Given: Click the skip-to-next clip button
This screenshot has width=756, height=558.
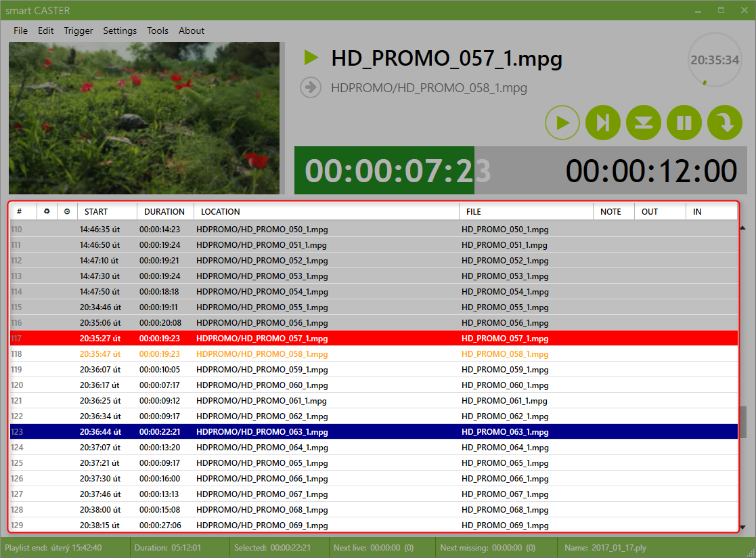Looking at the screenshot, I should [x=602, y=123].
